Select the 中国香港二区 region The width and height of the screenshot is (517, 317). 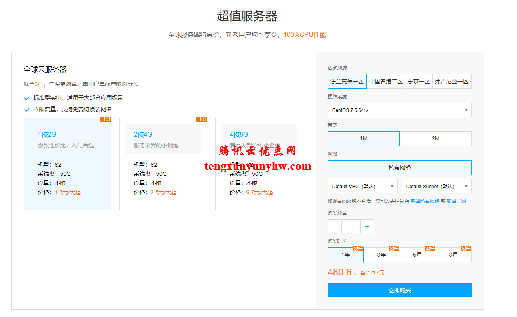coord(386,81)
